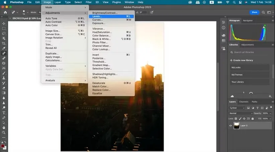Click Create new library
Viewport: 275px width, 152px height.
click(243, 60)
